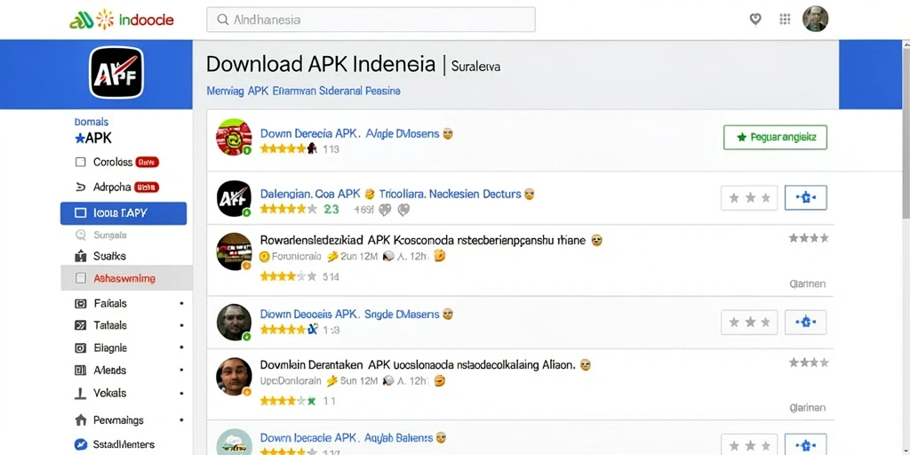Click the Qlarinen label in Dovmlain Derantaken row
Screen dimensions: 910x455
point(808,408)
